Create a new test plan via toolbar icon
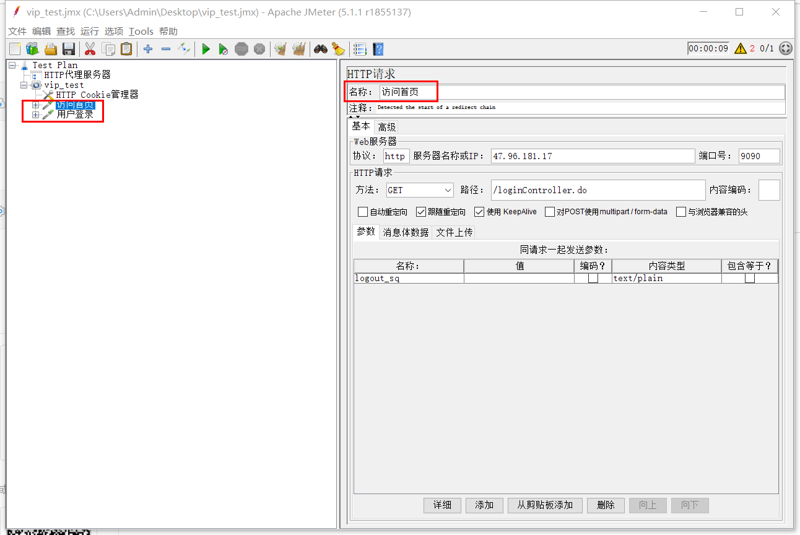The width and height of the screenshot is (800, 535). (x=14, y=49)
